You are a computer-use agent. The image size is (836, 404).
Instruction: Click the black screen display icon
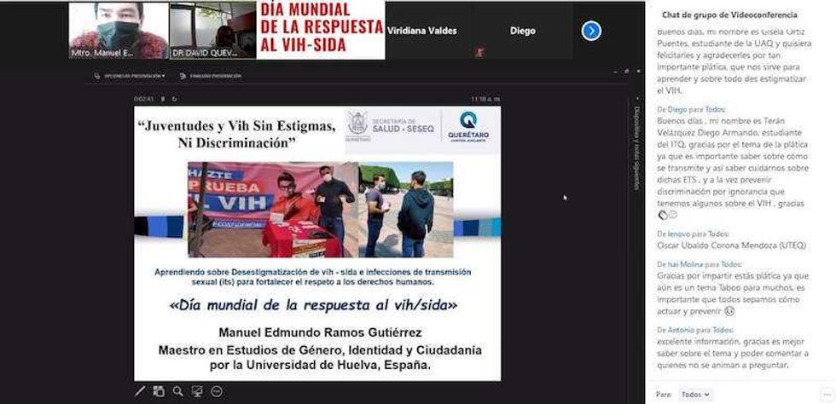click(x=197, y=391)
